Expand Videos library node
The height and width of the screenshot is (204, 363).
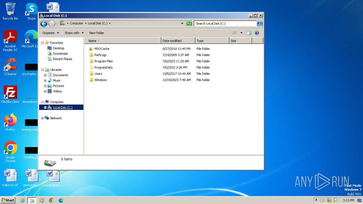[x=45, y=91]
